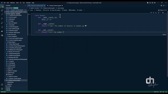Open the Source Control view icon

2,19
